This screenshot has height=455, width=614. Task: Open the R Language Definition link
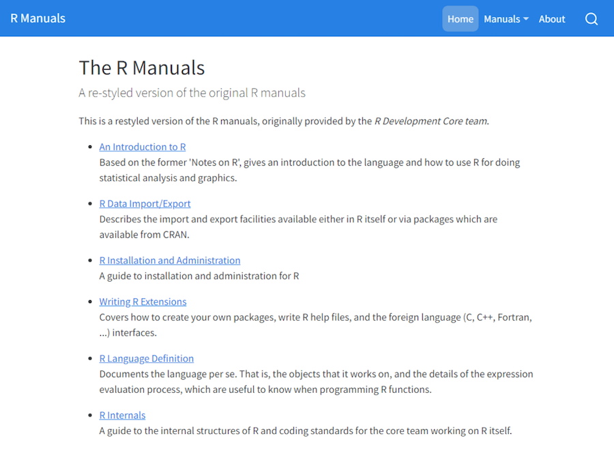[x=147, y=358]
